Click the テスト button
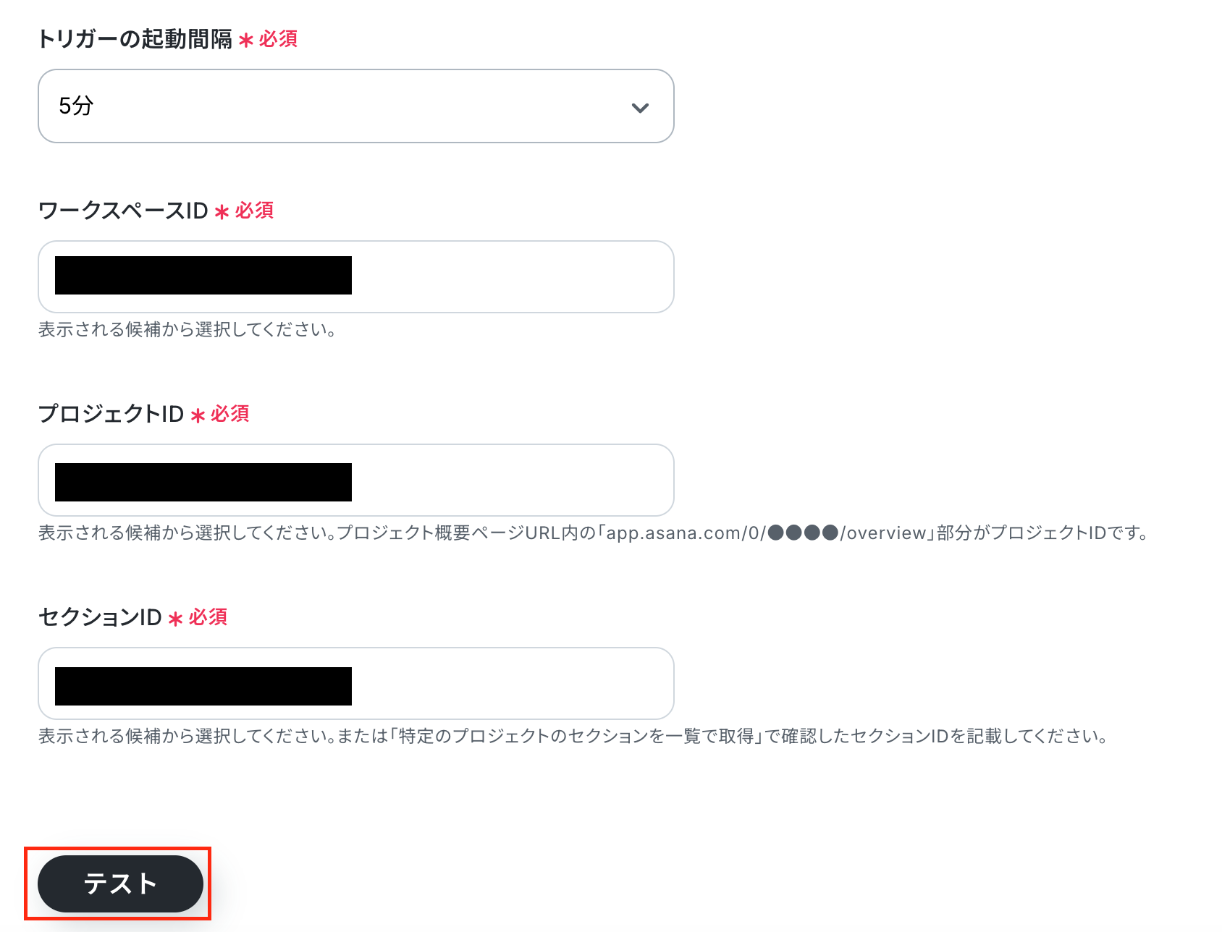The height and width of the screenshot is (932, 1222). pyautogui.click(x=120, y=884)
